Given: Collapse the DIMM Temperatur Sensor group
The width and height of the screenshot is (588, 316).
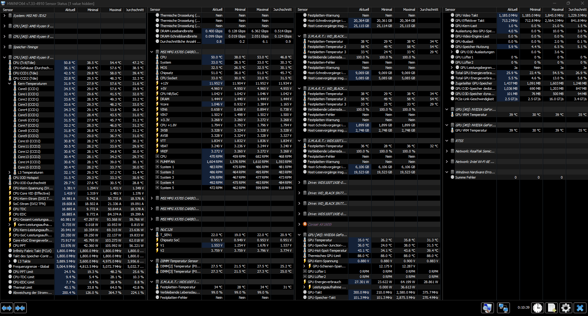Looking at the screenshot, I should (152, 261).
